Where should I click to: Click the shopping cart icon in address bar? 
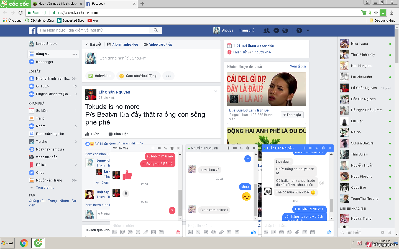364,13
